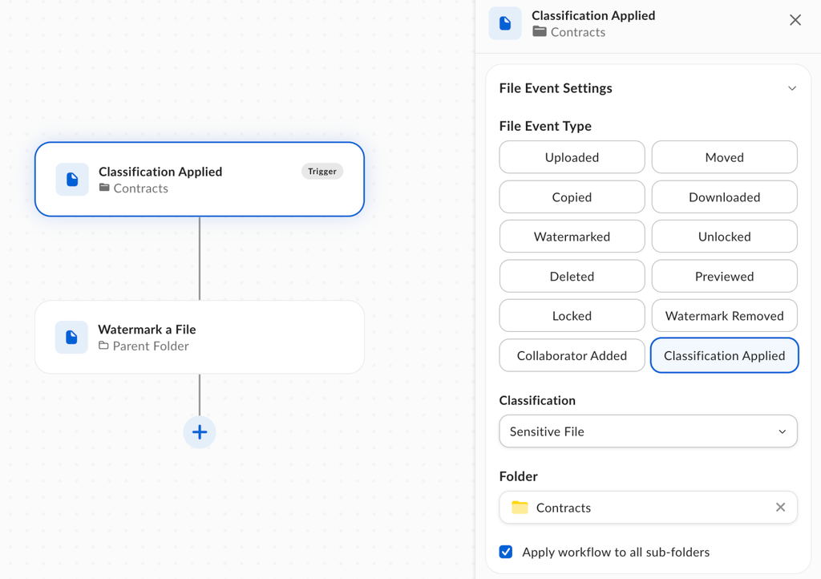Click the file icon in Watermark a File node
This screenshot has width=821, height=579.
point(71,337)
